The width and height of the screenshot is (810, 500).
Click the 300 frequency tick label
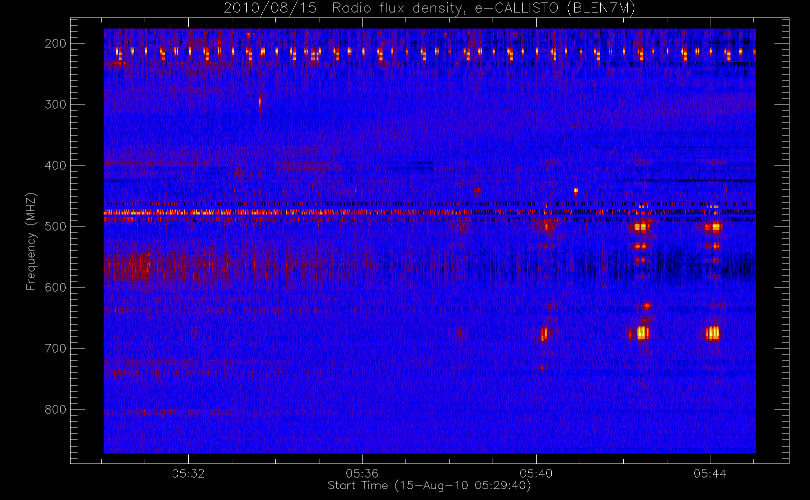click(55, 104)
